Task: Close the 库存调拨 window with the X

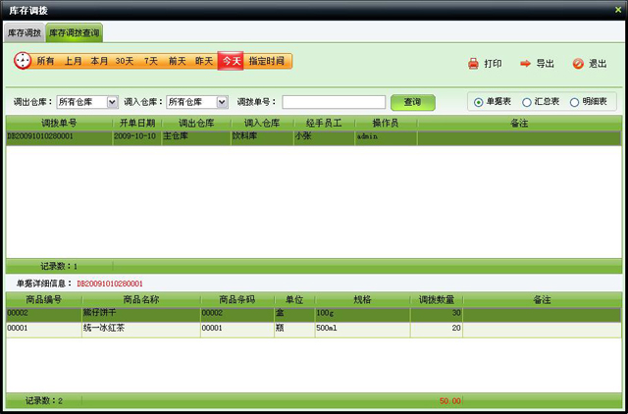Action: (x=616, y=9)
